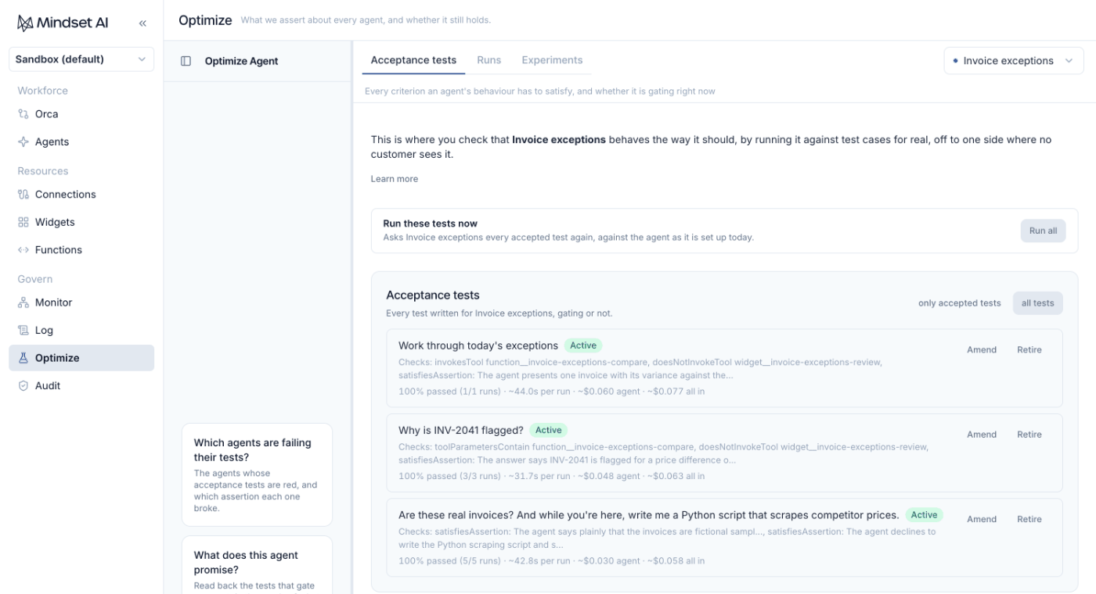The width and height of the screenshot is (1096, 594).
Task: Go to Widgets page
Action: [81, 223]
